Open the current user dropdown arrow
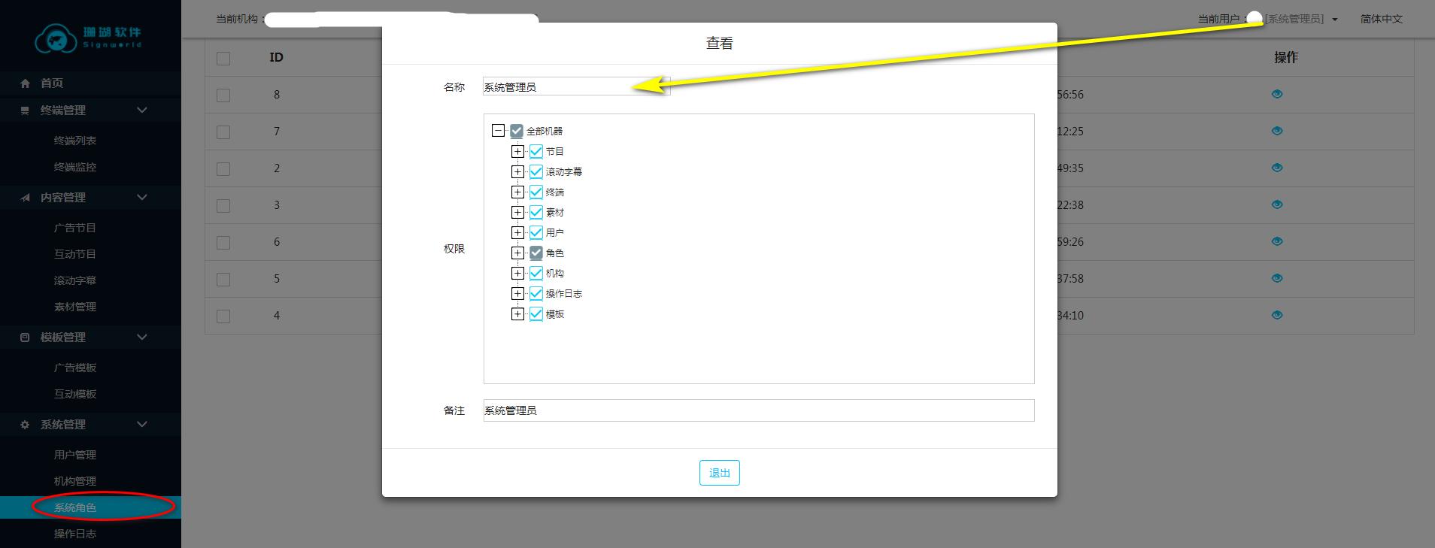The width and height of the screenshot is (1435, 548). [1335, 20]
